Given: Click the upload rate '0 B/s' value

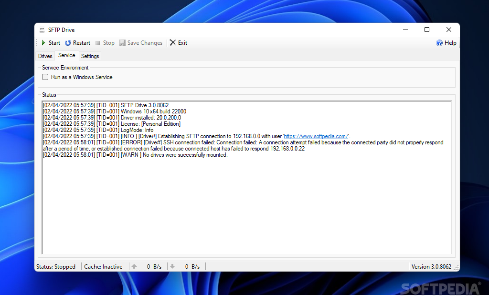Looking at the screenshot, I should 154,267.
